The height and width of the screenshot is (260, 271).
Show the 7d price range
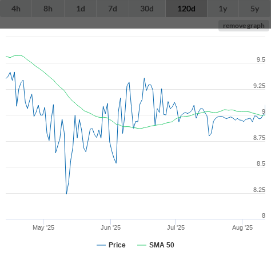tap(113, 9)
